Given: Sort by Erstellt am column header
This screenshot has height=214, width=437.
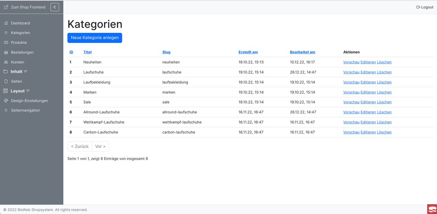Looking at the screenshot, I should pos(248,52).
